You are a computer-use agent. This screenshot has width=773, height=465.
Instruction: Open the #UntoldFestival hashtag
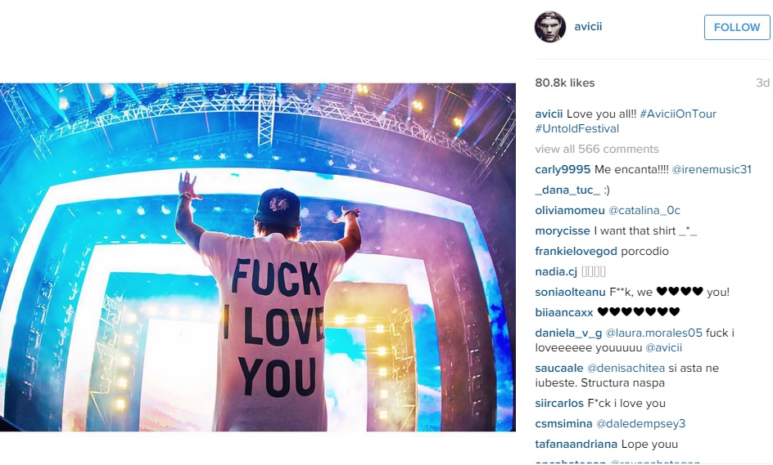tap(576, 128)
